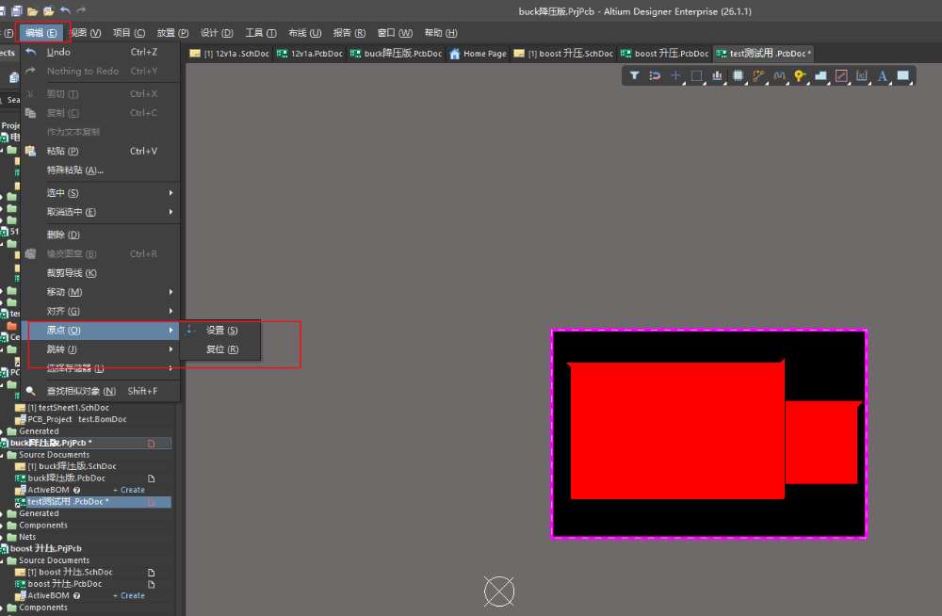The width and height of the screenshot is (942, 616).
Task: Select the place text string tool
Action: (883, 75)
